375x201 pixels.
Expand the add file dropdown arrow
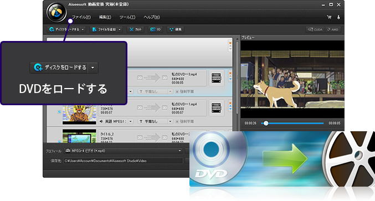coord(120,29)
